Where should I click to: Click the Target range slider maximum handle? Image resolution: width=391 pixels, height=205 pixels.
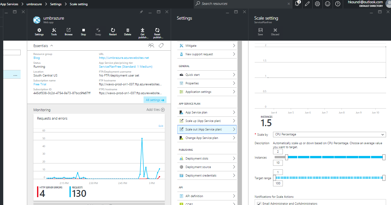pyautogui.click(x=384, y=178)
